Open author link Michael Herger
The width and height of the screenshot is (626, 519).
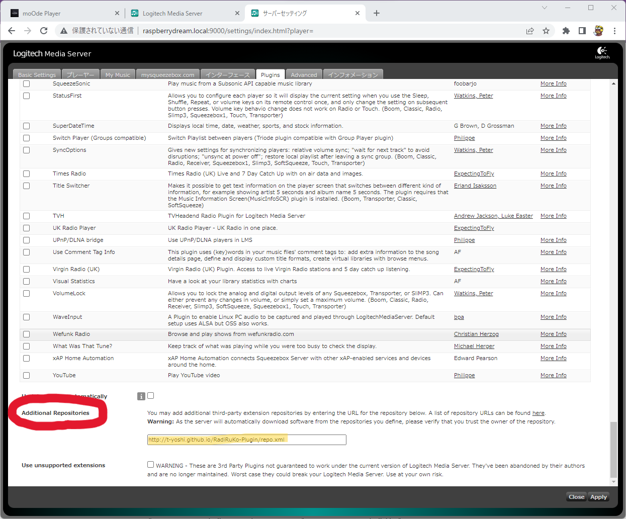tap(474, 346)
